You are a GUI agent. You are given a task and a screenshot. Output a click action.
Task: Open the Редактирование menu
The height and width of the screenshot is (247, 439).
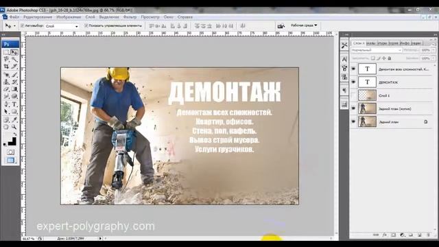point(38,17)
